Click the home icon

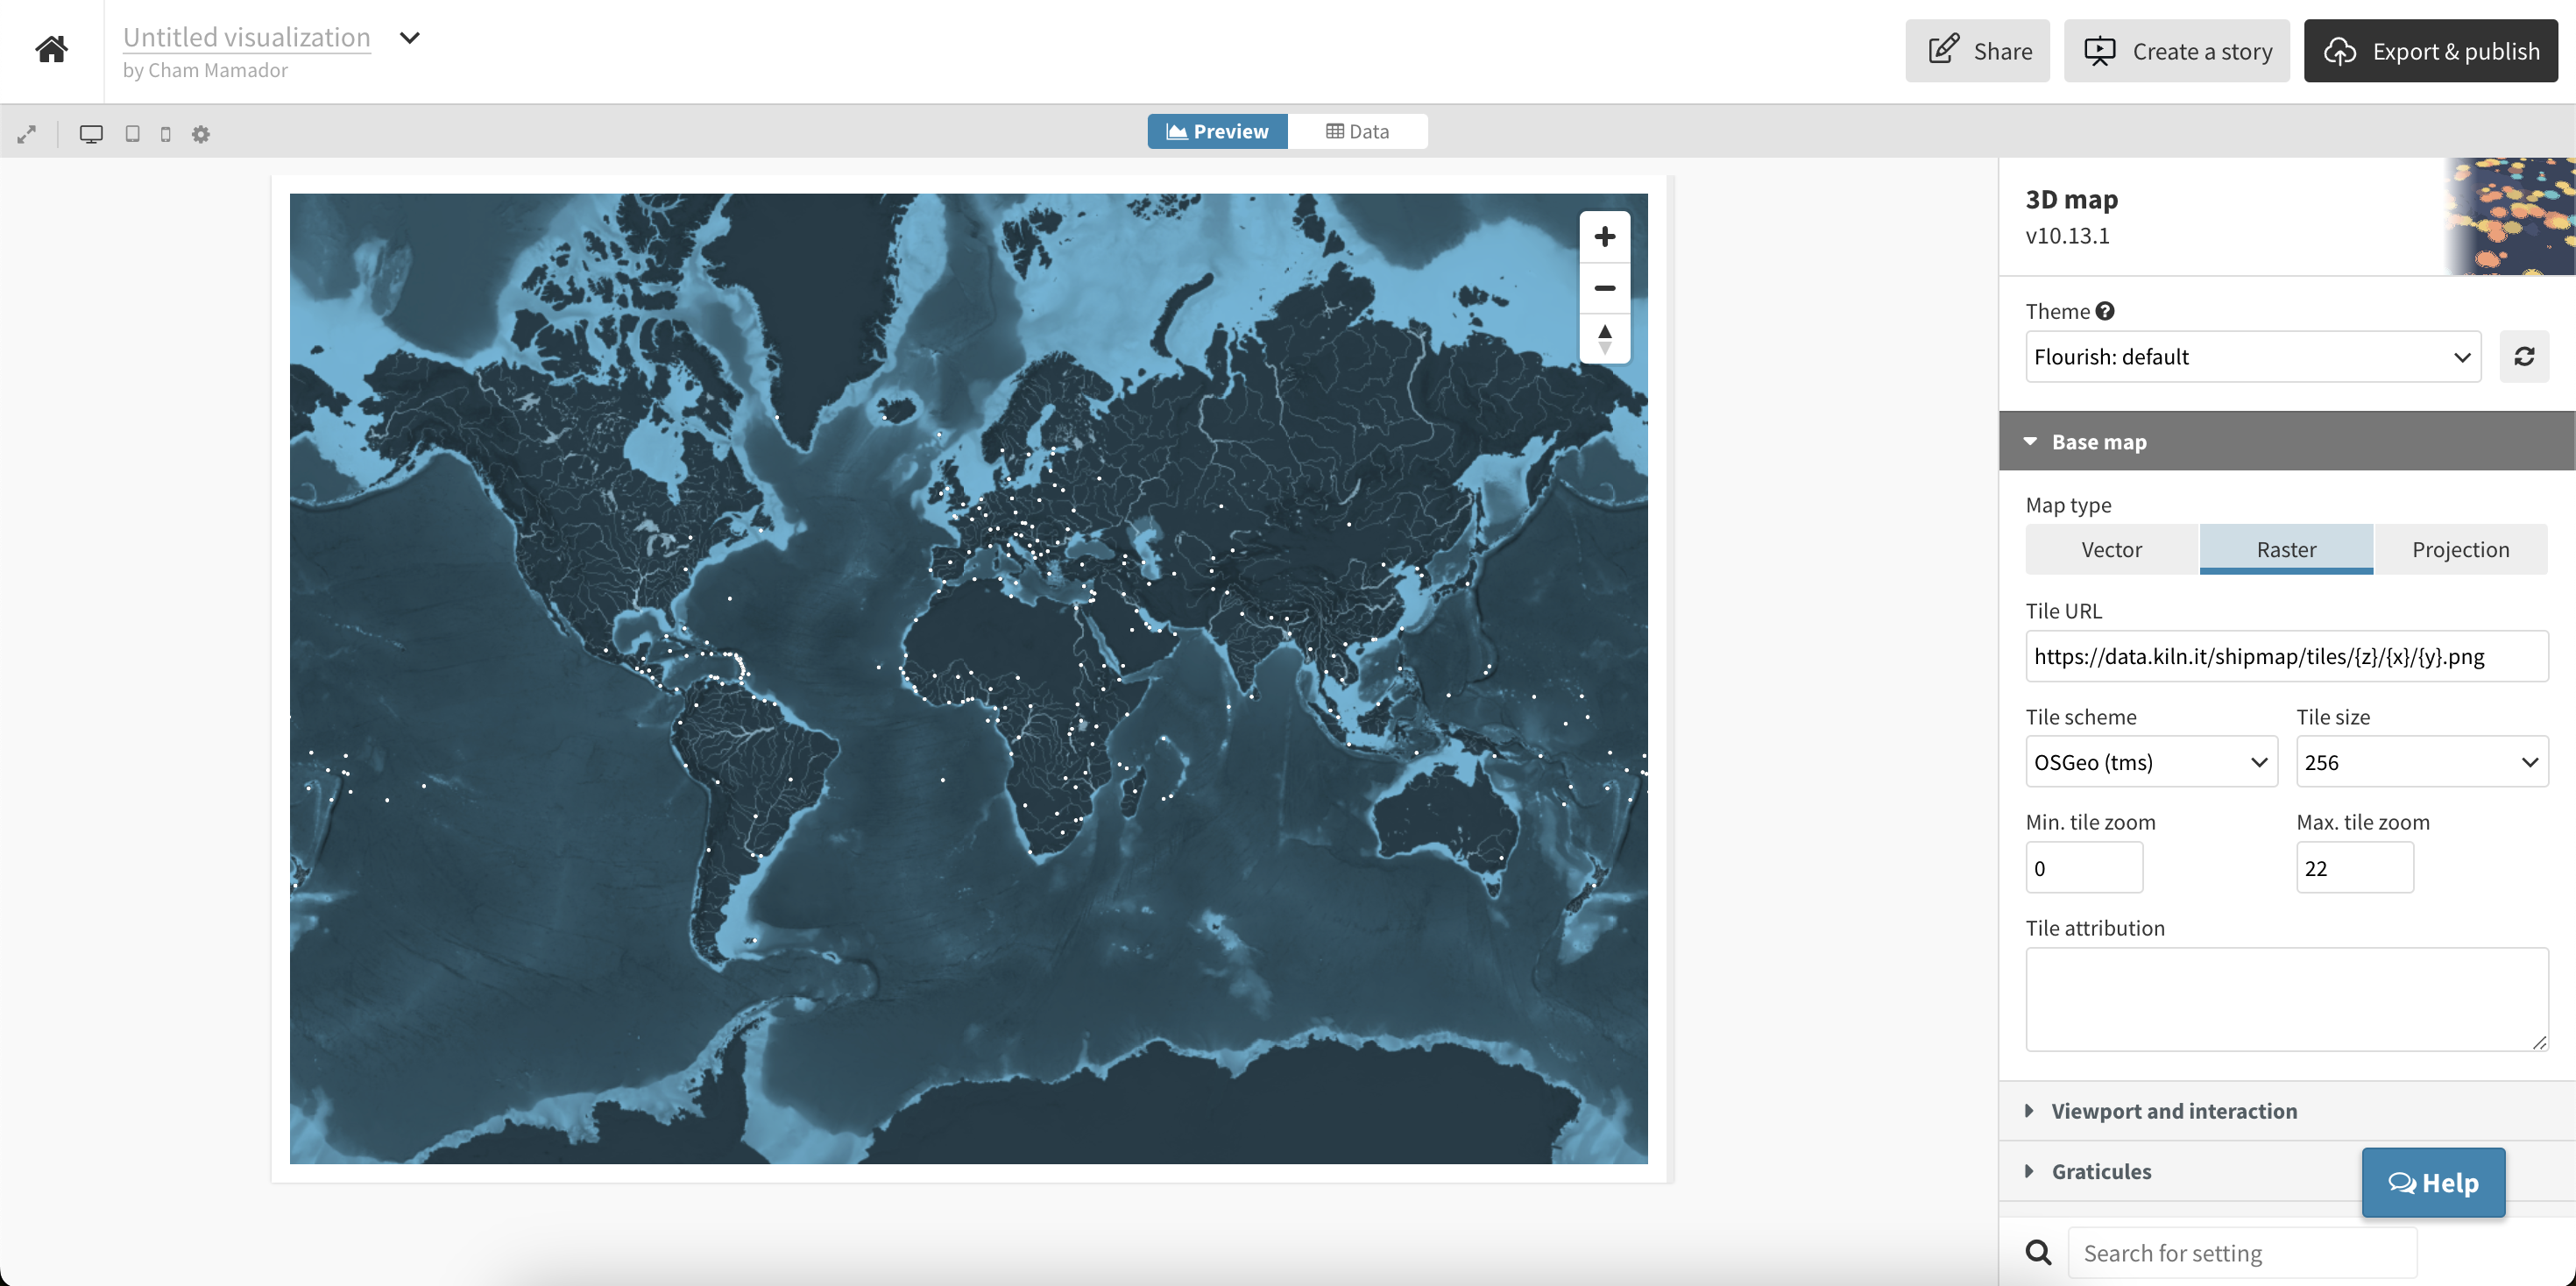pyautogui.click(x=51, y=49)
